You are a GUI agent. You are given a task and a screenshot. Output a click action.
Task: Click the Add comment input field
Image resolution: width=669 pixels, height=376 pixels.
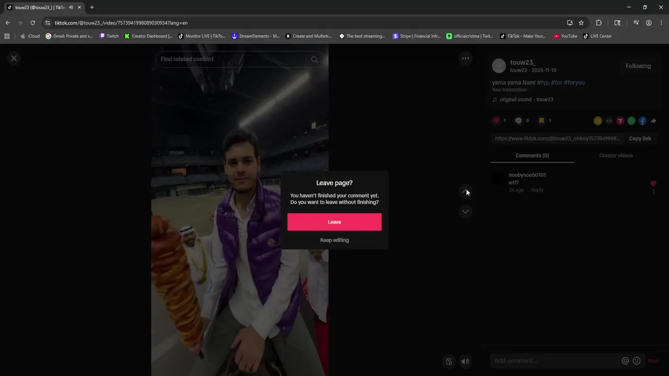pyautogui.click(x=556, y=361)
